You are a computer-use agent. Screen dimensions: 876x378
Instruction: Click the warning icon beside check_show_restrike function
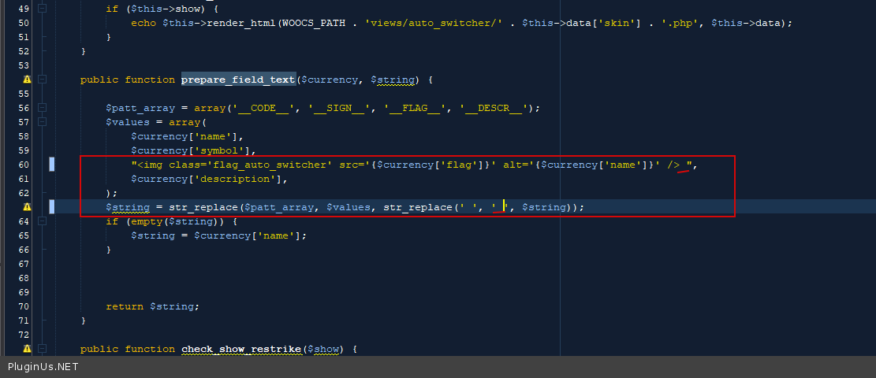(28, 349)
